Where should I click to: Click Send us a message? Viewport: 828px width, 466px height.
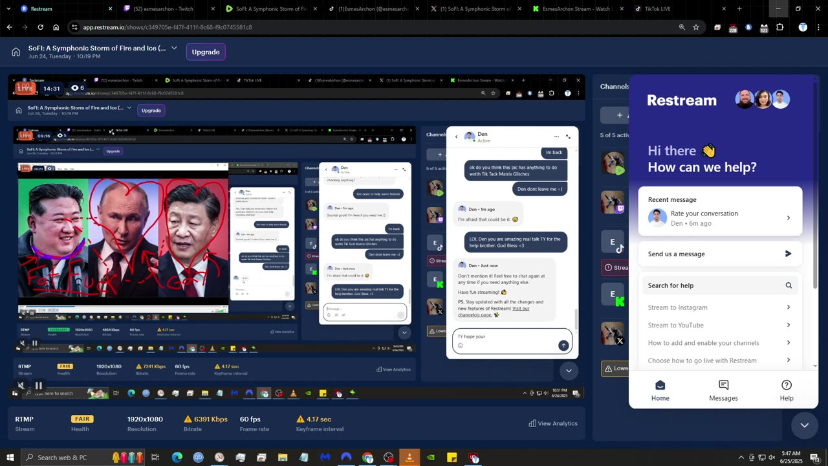pyautogui.click(x=720, y=254)
